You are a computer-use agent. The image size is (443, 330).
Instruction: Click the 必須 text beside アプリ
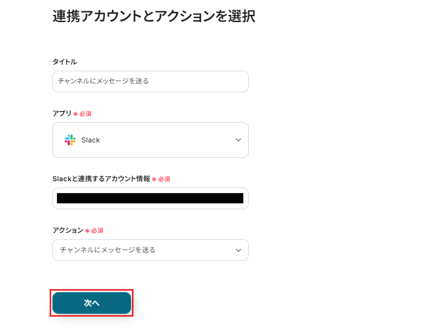click(85, 114)
